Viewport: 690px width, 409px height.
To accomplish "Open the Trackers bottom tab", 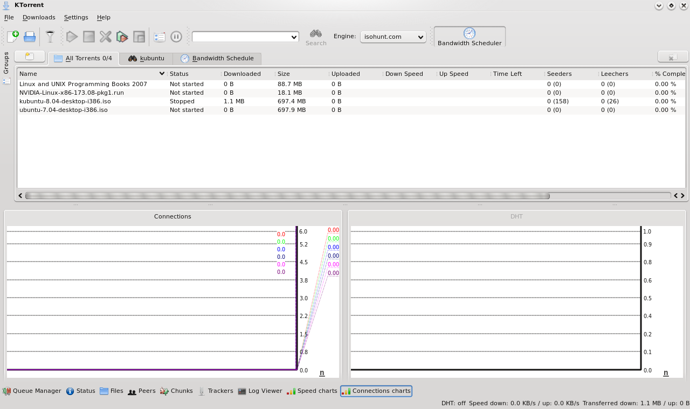I will click(x=216, y=391).
